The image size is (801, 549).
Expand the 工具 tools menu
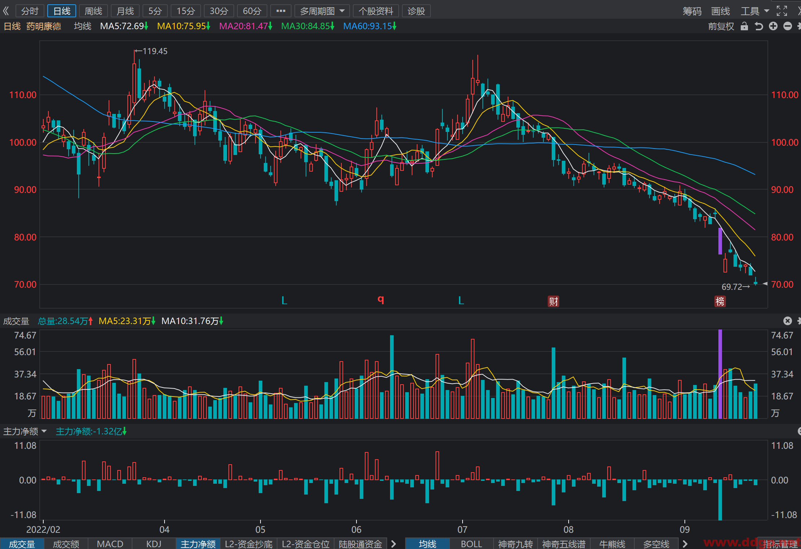pos(755,11)
